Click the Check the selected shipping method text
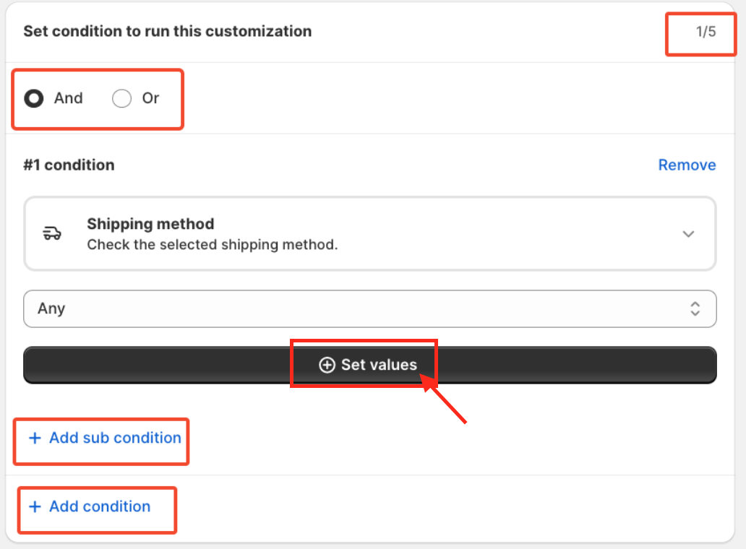Screen dimensions: 746x549 212,245
